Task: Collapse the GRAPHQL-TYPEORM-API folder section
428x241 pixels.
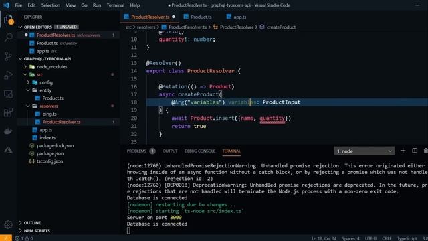Action: tap(21, 59)
